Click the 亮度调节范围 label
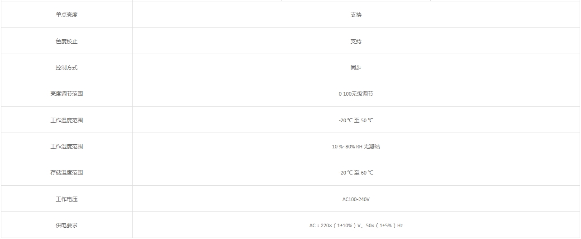Screen dimensions: 581x239 pos(67,94)
